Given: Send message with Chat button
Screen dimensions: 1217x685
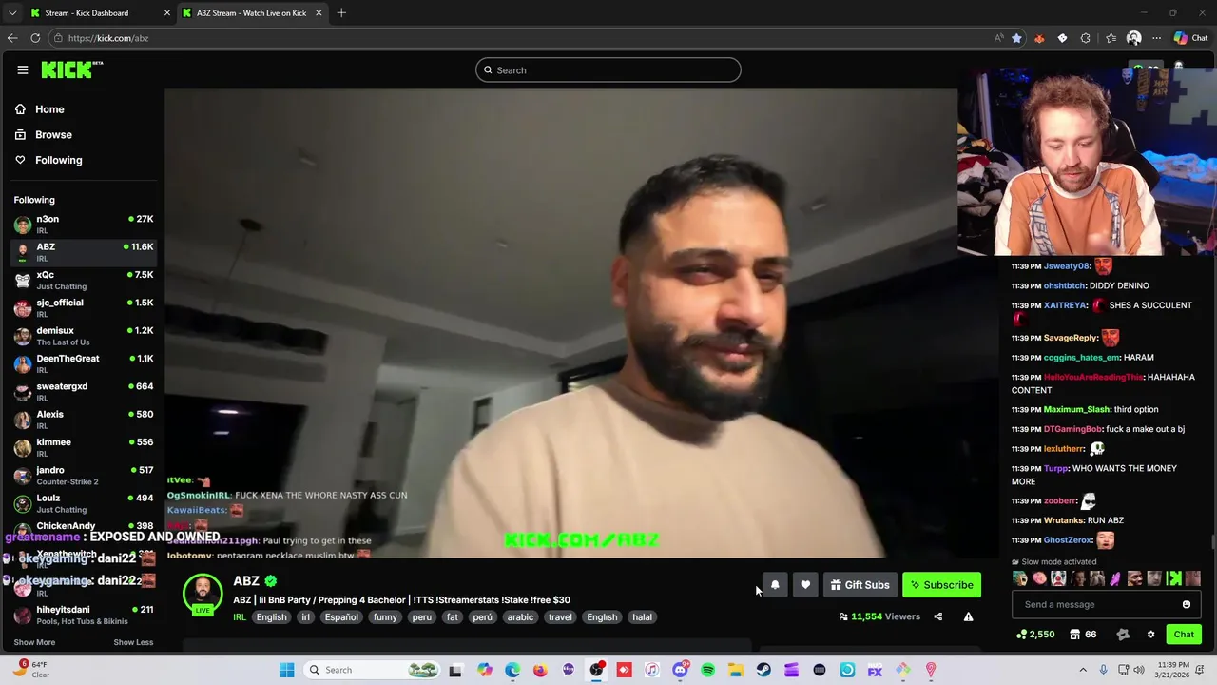Looking at the screenshot, I should coord(1184,635).
